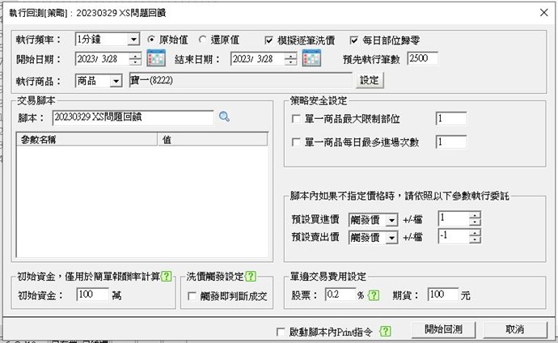Open help icon next to 股票 percent fee
The image size is (558, 343).
(374, 295)
